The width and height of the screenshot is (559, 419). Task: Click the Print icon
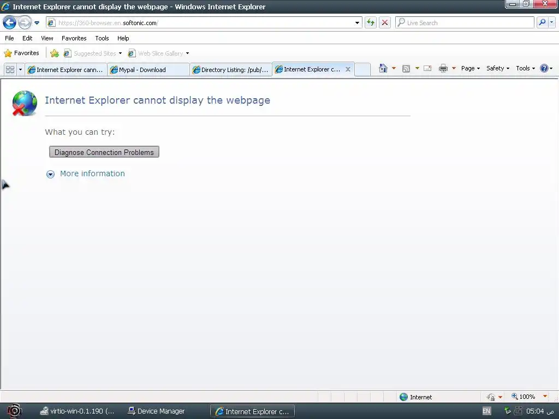pyautogui.click(x=443, y=68)
